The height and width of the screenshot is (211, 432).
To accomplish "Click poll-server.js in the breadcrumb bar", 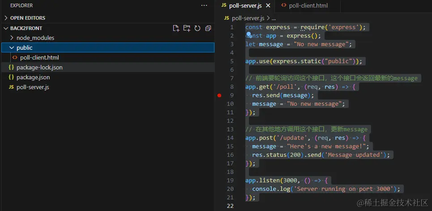I will [248, 18].
